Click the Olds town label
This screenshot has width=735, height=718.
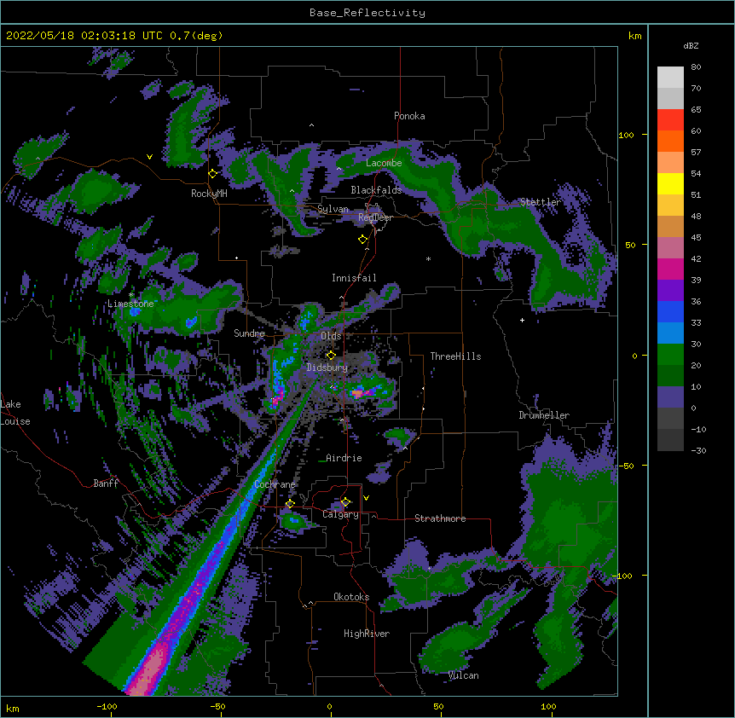pos(331,336)
